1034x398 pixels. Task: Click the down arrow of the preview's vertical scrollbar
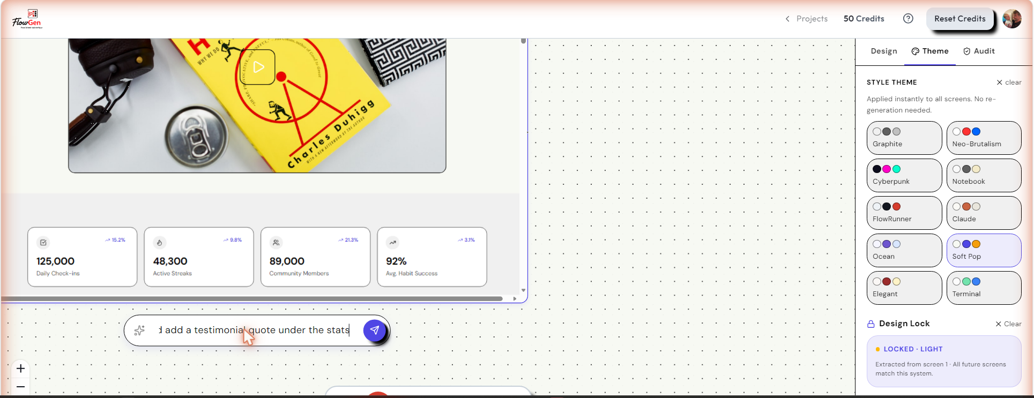[x=523, y=290]
